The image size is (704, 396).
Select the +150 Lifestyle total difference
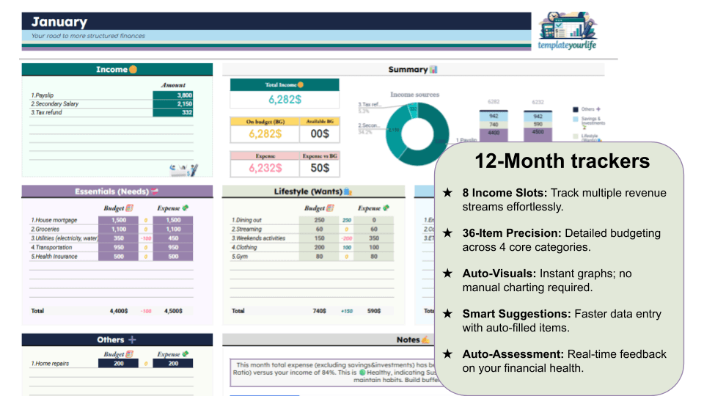click(x=347, y=311)
